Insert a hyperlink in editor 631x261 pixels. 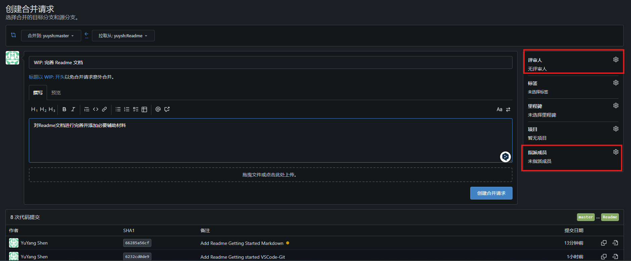coord(104,109)
